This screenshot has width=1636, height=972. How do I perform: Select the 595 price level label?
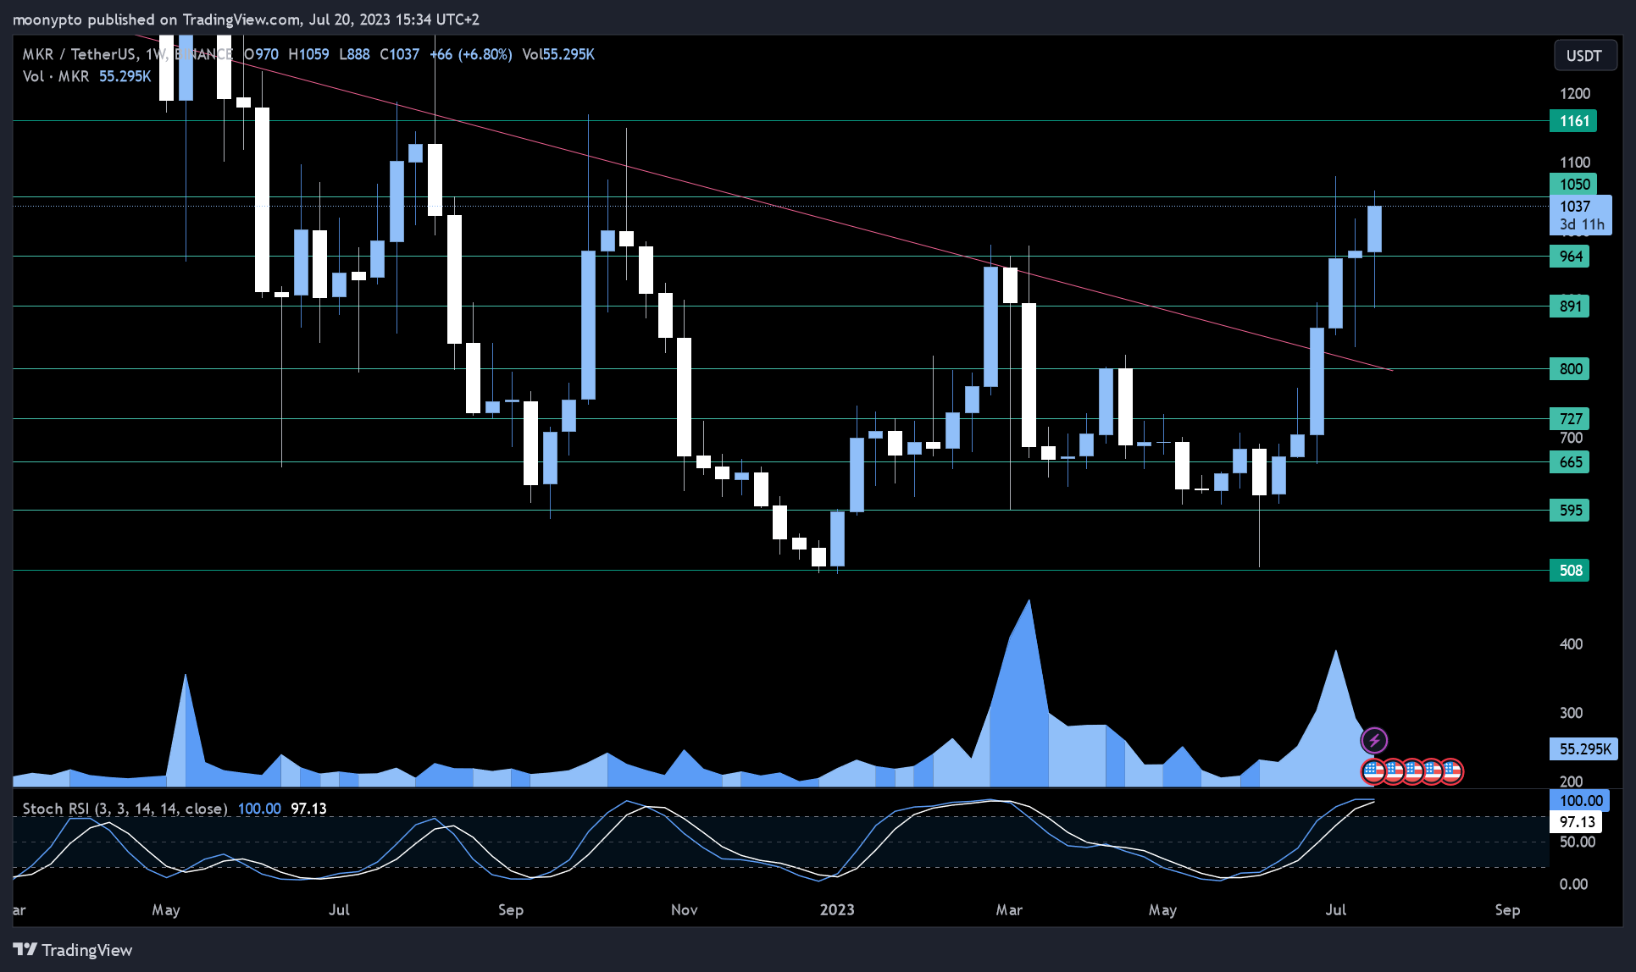1570,511
